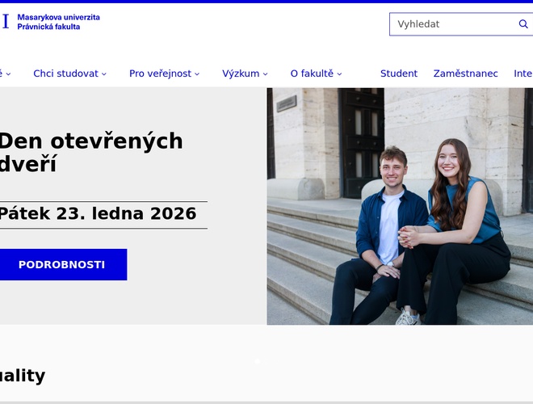Select the Výzkum menu item
Image resolution: width=533 pixels, height=404 pixels.
[x=241, y=74]
